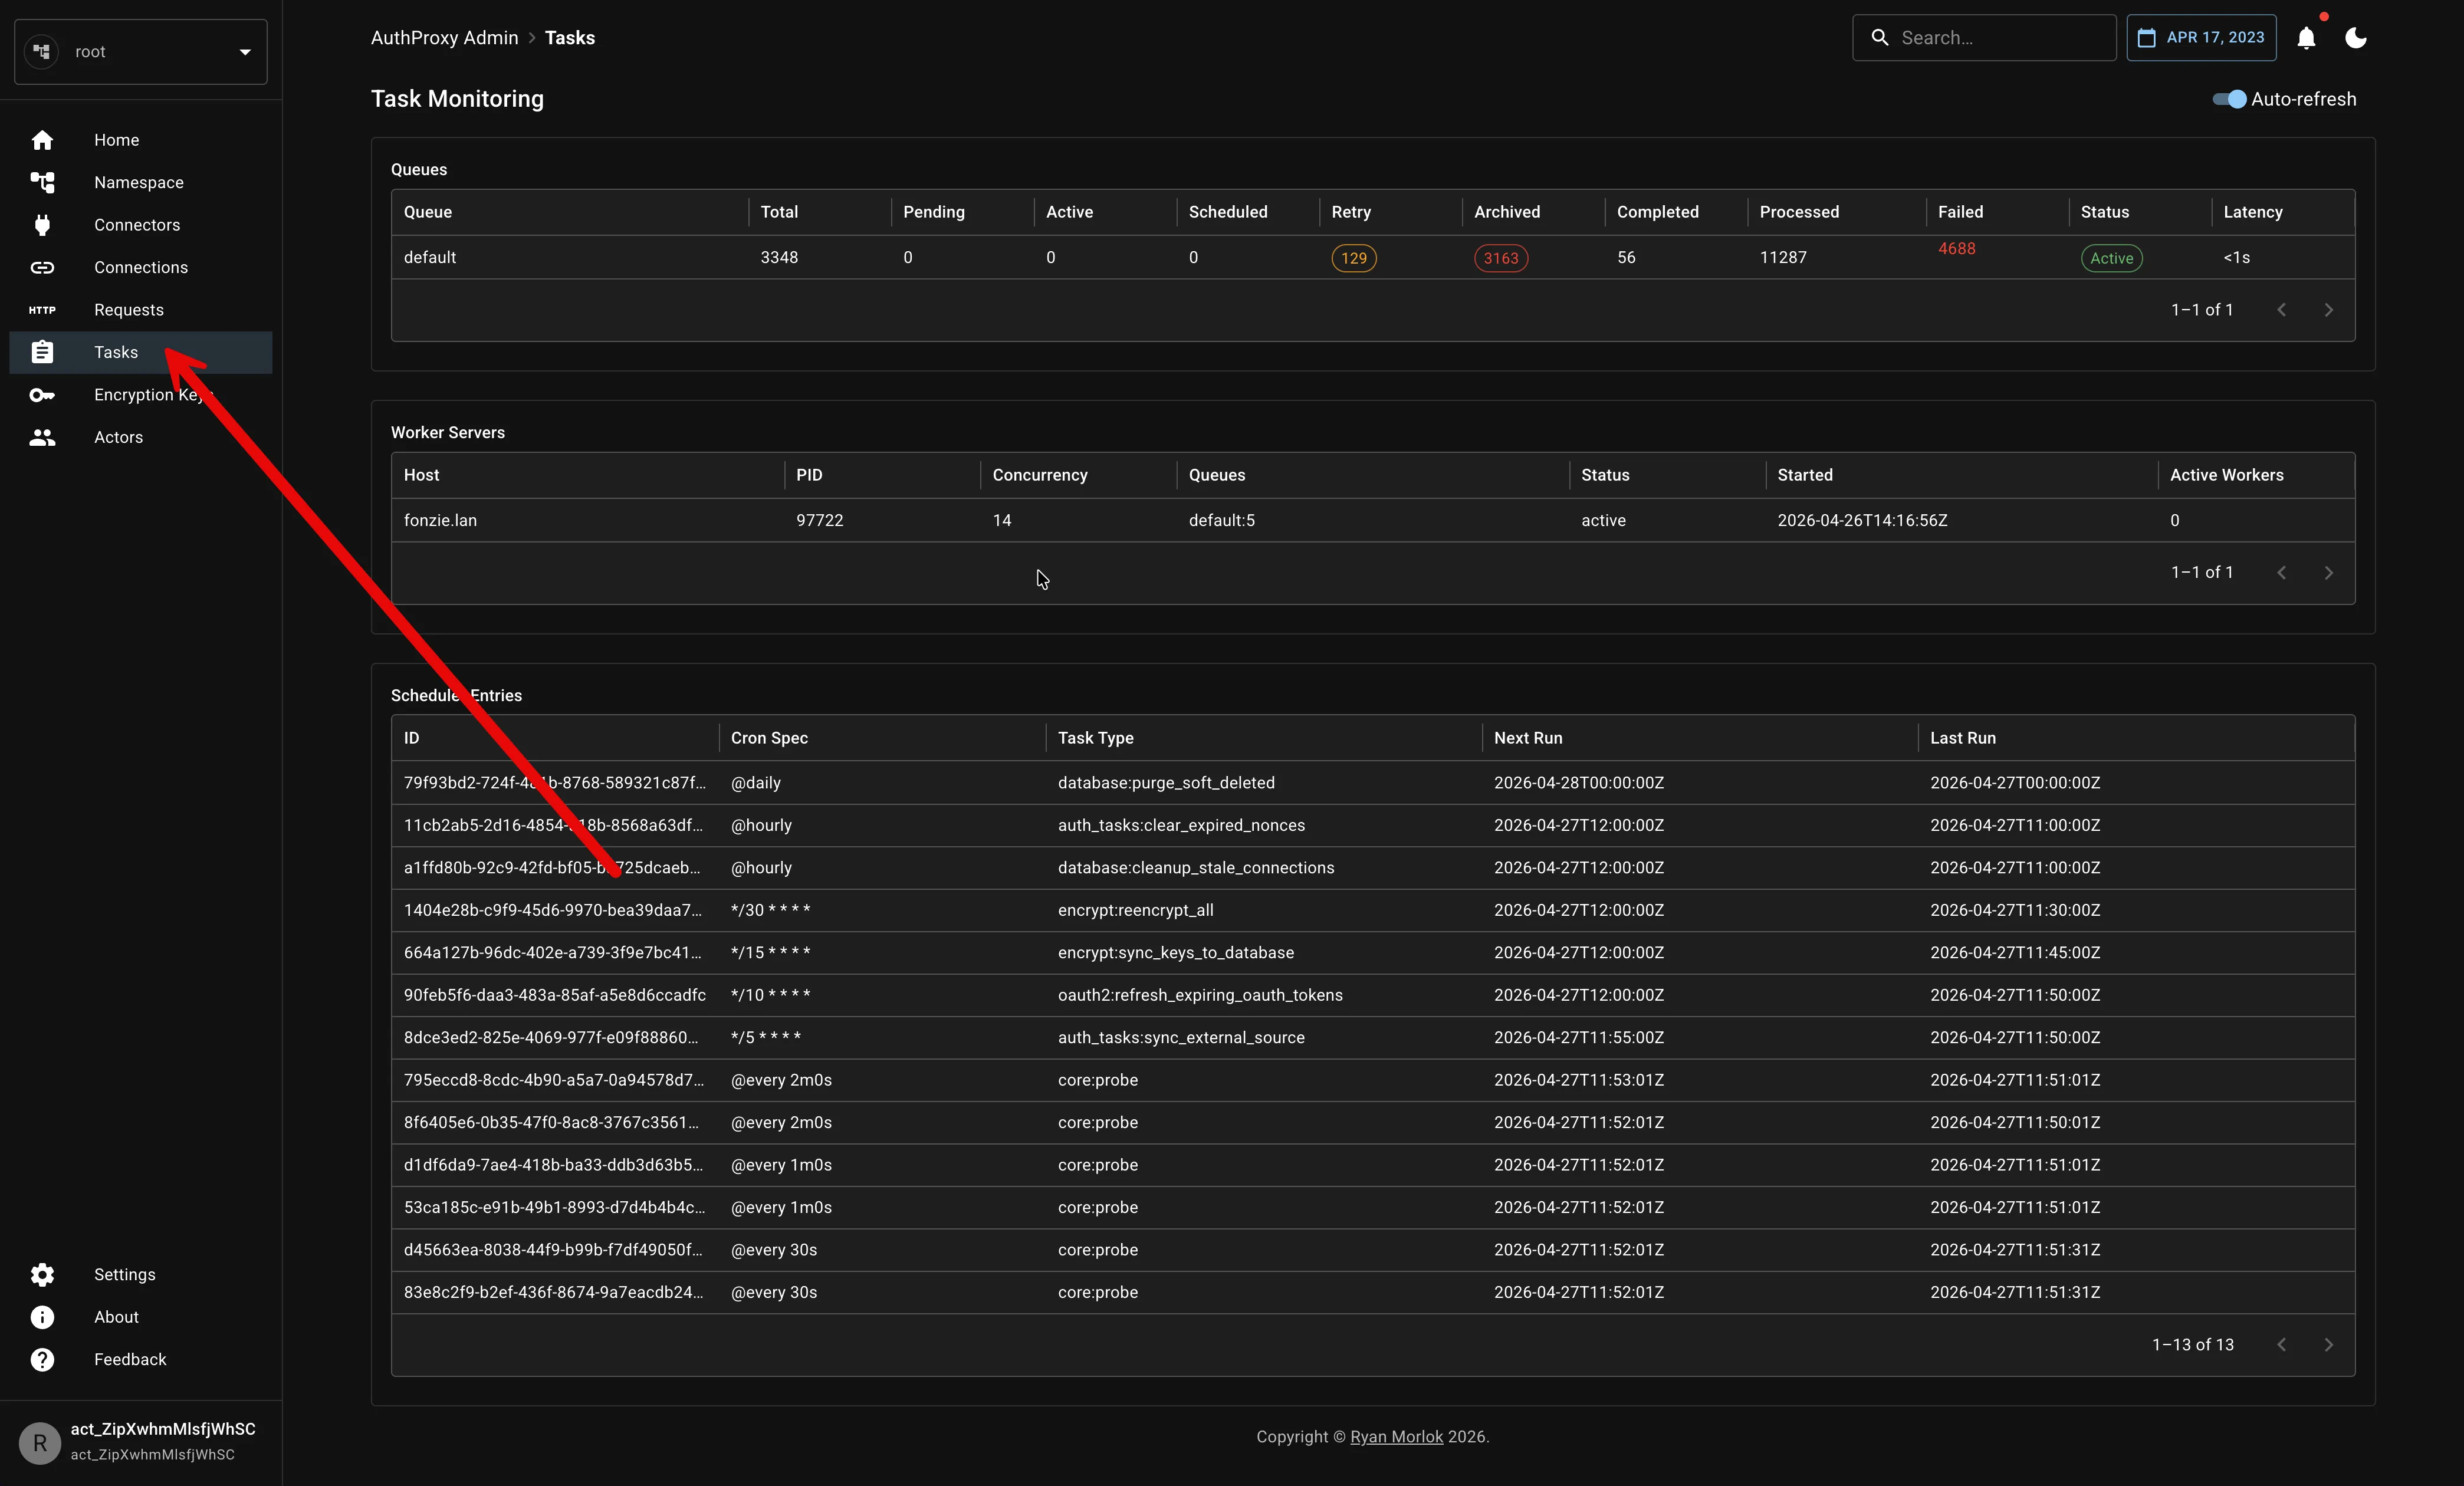Click the user avatar R
Viewport: 2464px width, 1486px height.
(x=40, y=1443)
